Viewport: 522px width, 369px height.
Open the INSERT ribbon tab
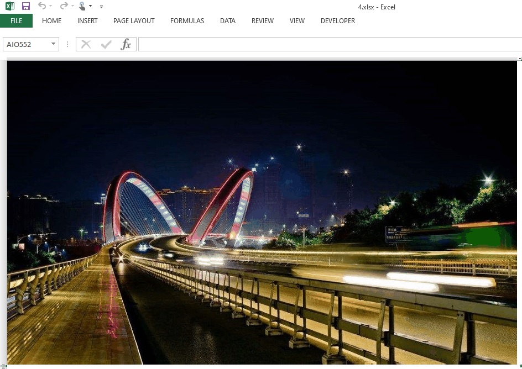(87, 21)
